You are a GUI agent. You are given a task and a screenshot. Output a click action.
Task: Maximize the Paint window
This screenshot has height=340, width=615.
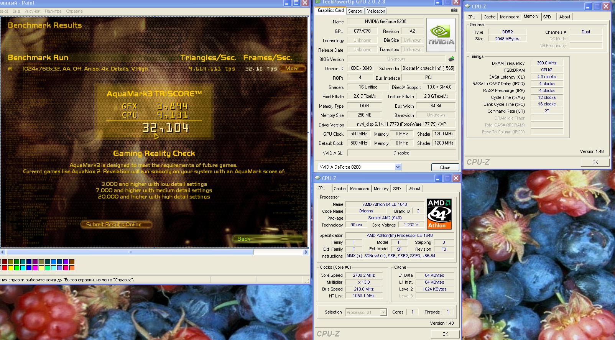296,3
